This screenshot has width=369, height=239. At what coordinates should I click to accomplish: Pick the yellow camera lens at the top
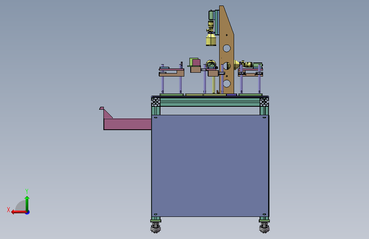click(x=211, y=40)
